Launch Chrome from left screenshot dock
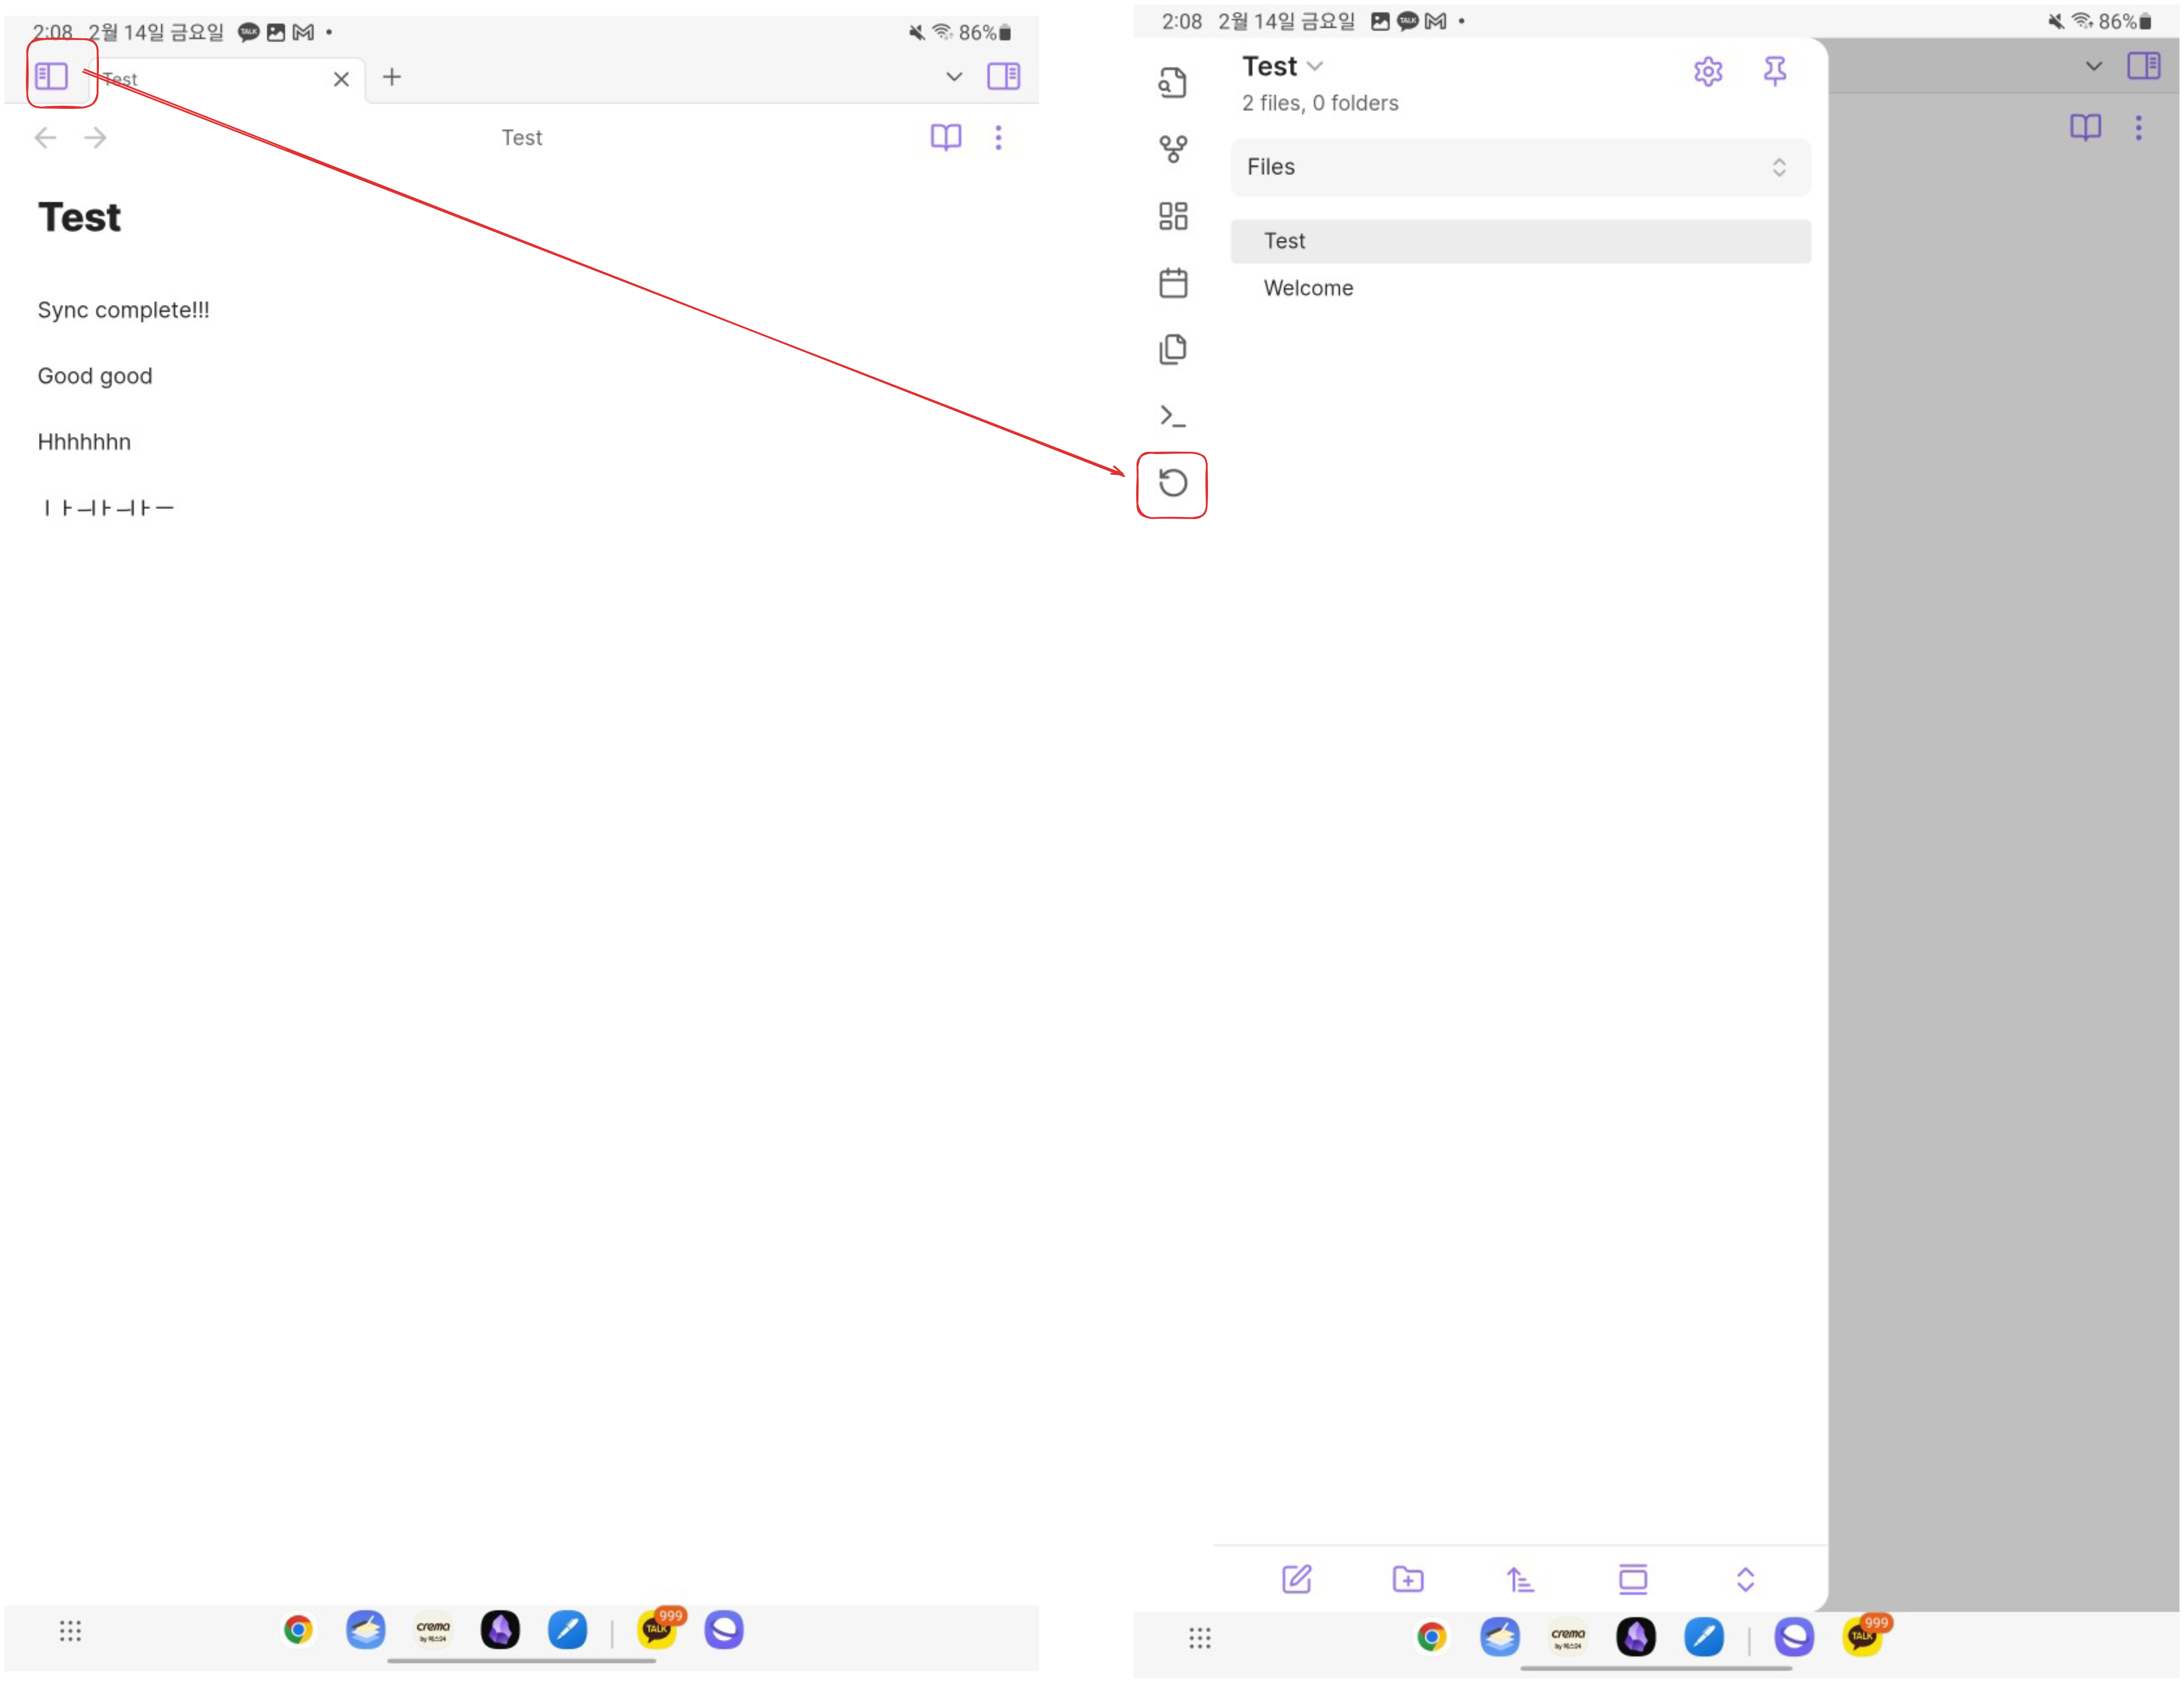The height and width of the screenshot is (1683, 2184). 298,1630
